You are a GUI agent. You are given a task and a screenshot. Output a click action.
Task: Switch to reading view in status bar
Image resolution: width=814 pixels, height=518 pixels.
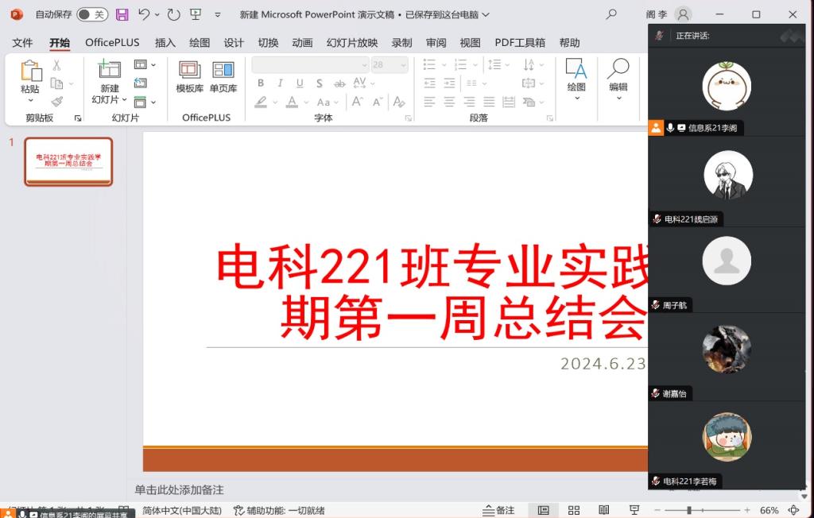[603, 510]
